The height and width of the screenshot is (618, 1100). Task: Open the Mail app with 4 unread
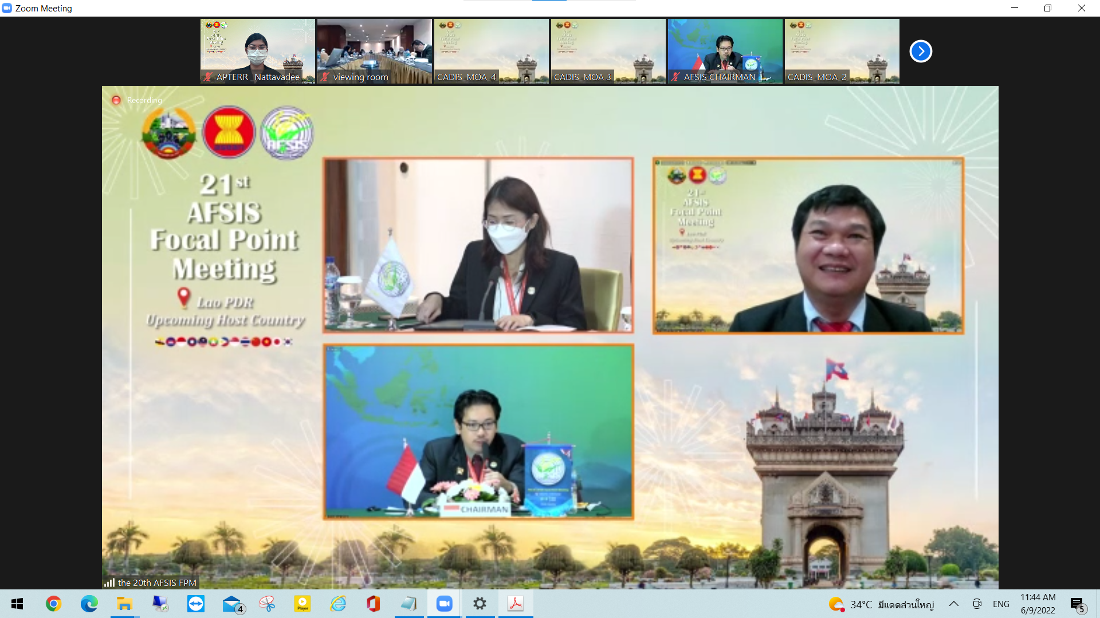tap(232, 604)
